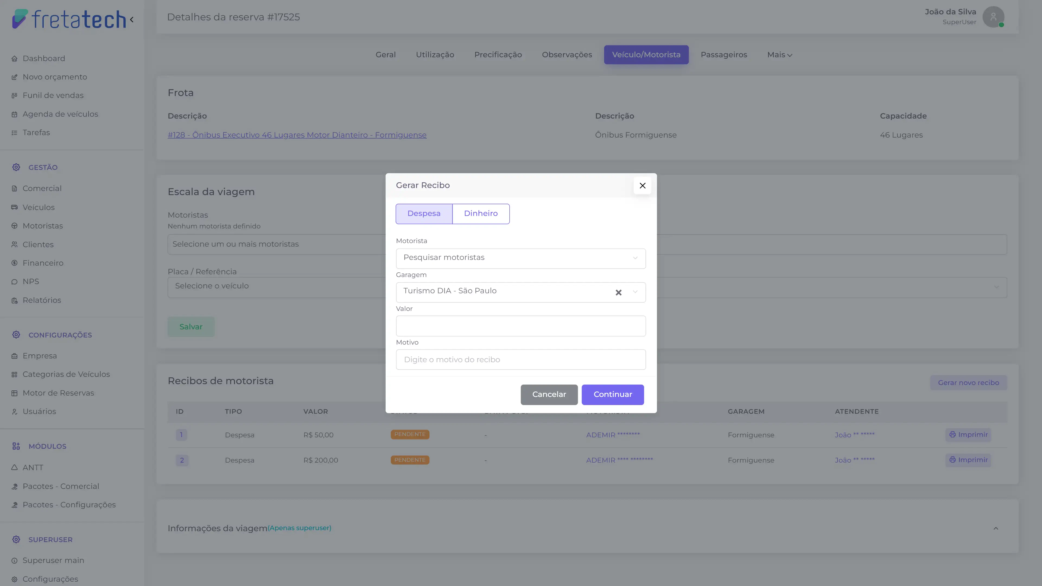Click the PENDENTE badge in receipt 1
This screenshot has height=586, width=1042.
coord(410,435)
